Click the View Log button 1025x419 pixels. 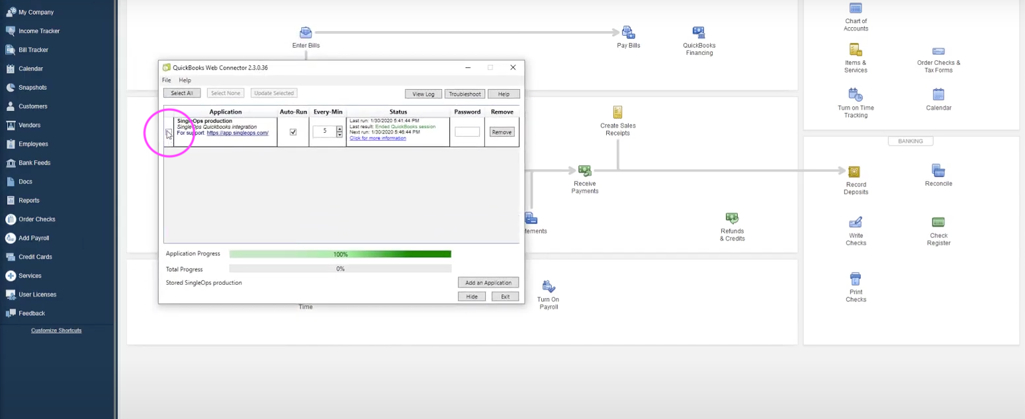(423, 94)
